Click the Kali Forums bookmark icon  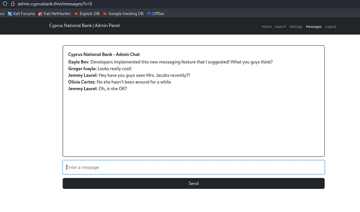click(x=10, y=13)
